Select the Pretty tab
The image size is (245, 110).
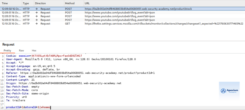pos(8,50)
